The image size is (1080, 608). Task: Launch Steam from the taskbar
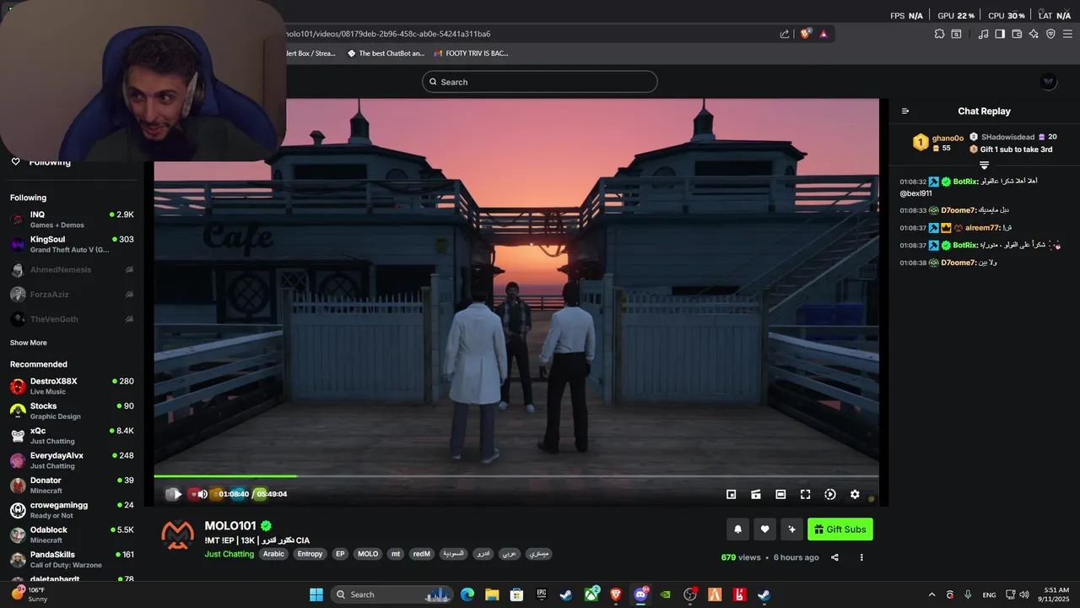566,594
